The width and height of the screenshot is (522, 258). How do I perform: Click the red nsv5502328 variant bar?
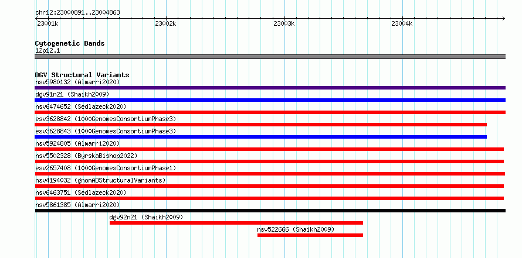click(269, 161)
